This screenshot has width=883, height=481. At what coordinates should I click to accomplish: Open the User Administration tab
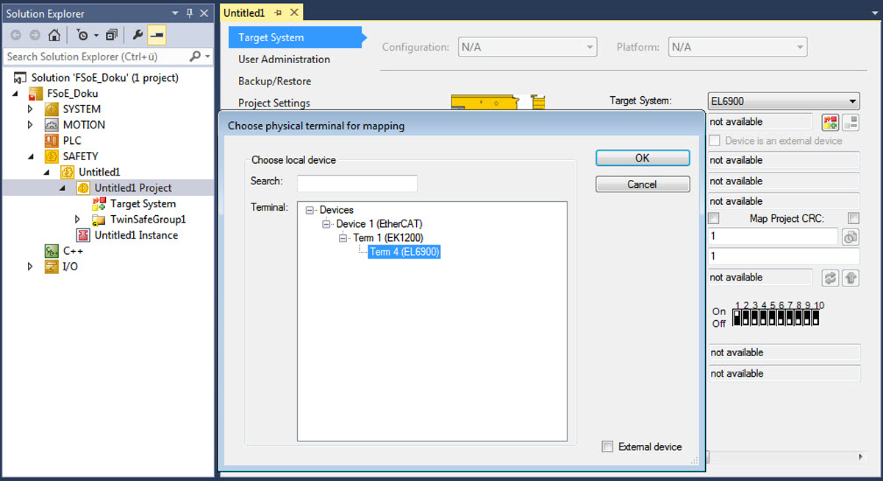(x=284, y=59)
